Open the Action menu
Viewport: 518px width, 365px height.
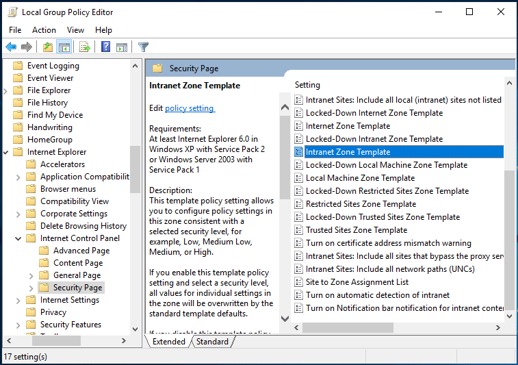coord(44,30)
